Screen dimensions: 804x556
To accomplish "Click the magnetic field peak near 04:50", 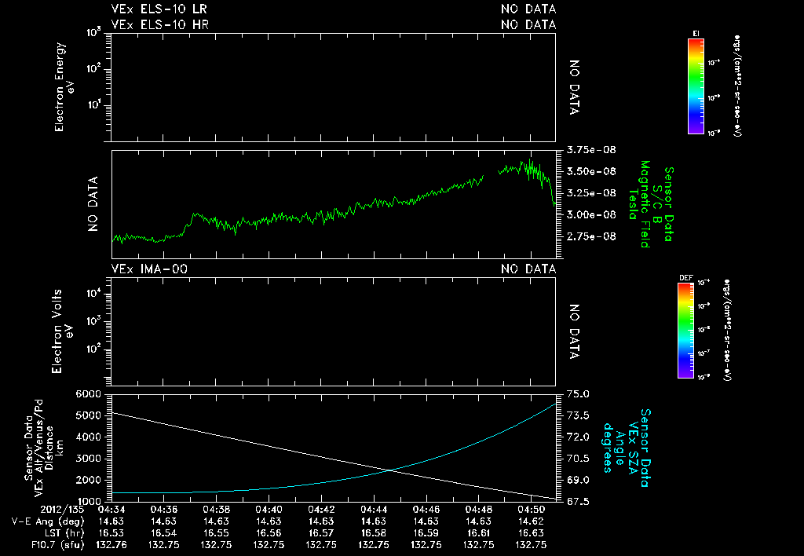I will 530,160.
